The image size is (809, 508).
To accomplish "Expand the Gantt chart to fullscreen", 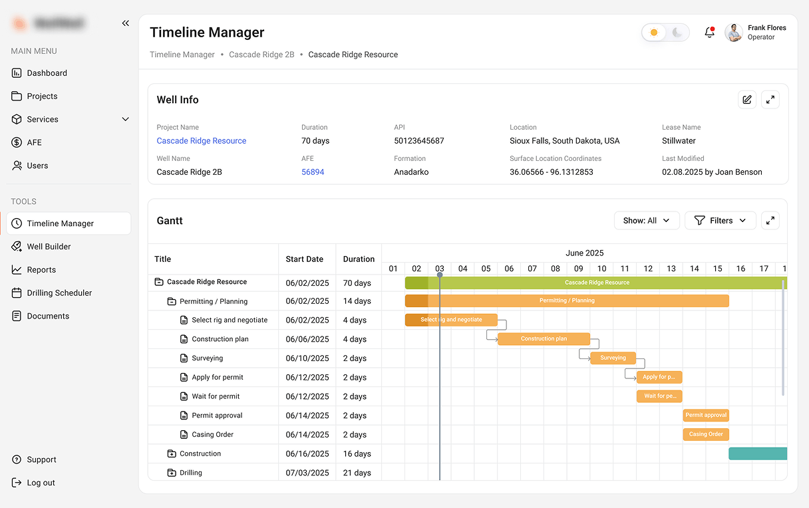I will (x=770, y=220).
